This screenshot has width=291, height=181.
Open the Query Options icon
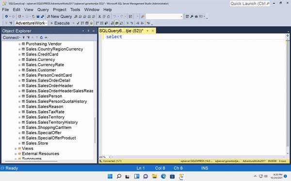(x=87, y=23)
